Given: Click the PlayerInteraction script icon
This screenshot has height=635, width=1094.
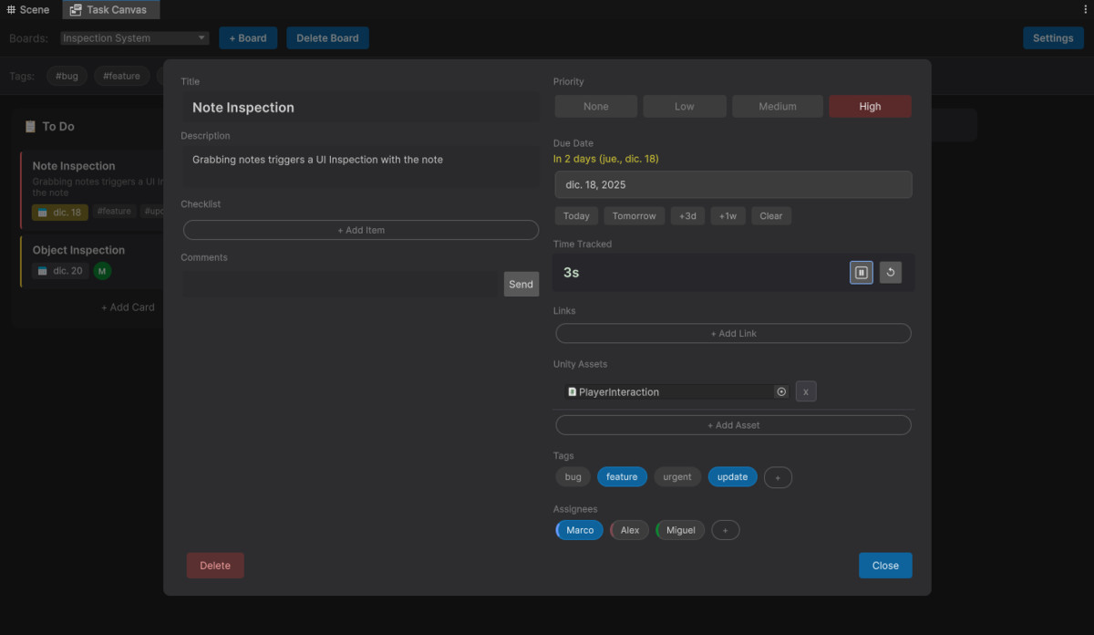Looking at the screenshot, I should (x=572, y=392).
